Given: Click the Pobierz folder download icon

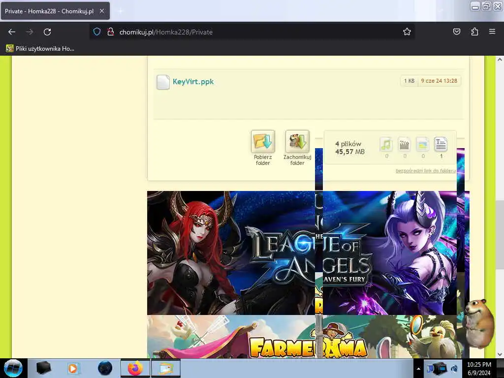Looking at the screenshot, I should click(263, 142).
